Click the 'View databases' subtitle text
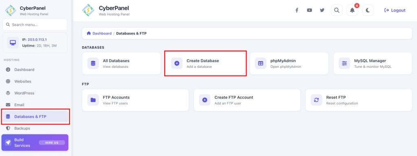The height and width of the screenshot is (156, 417). [x=116, y=66]
